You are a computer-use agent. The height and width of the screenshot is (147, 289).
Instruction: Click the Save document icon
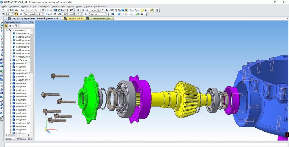tap(11, 10)
